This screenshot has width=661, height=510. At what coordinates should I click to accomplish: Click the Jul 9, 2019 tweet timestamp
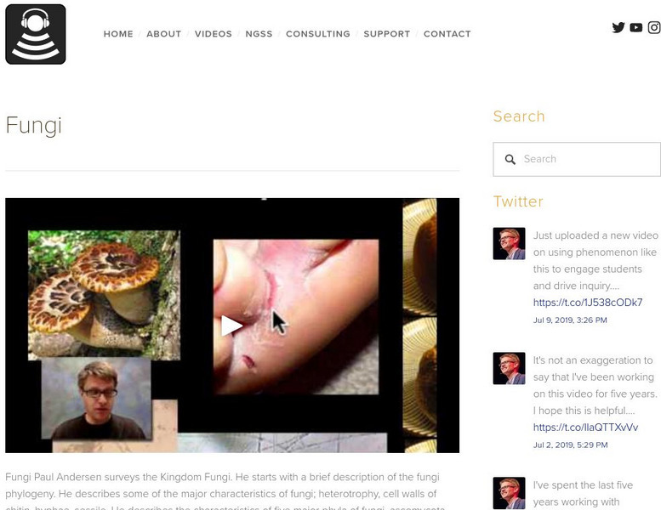click(x=570, y=320)
